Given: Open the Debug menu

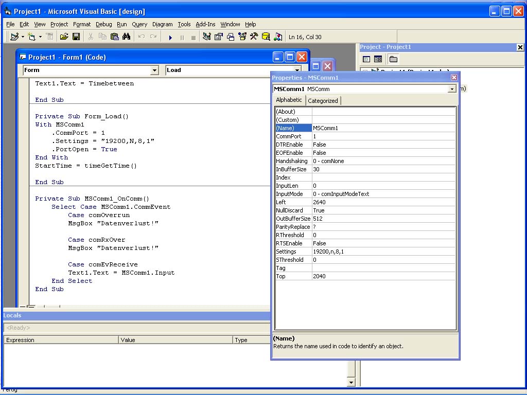Looking at the screenshot, I should [x=104, y=24].
